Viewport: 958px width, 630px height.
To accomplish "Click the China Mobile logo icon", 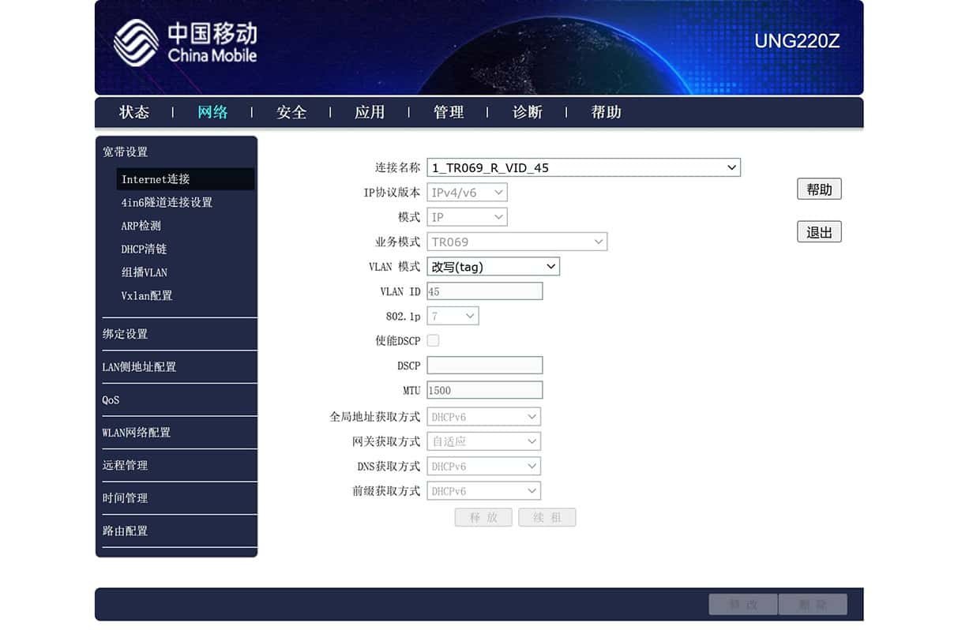I will pyautogui.click(x=136, y=43).
